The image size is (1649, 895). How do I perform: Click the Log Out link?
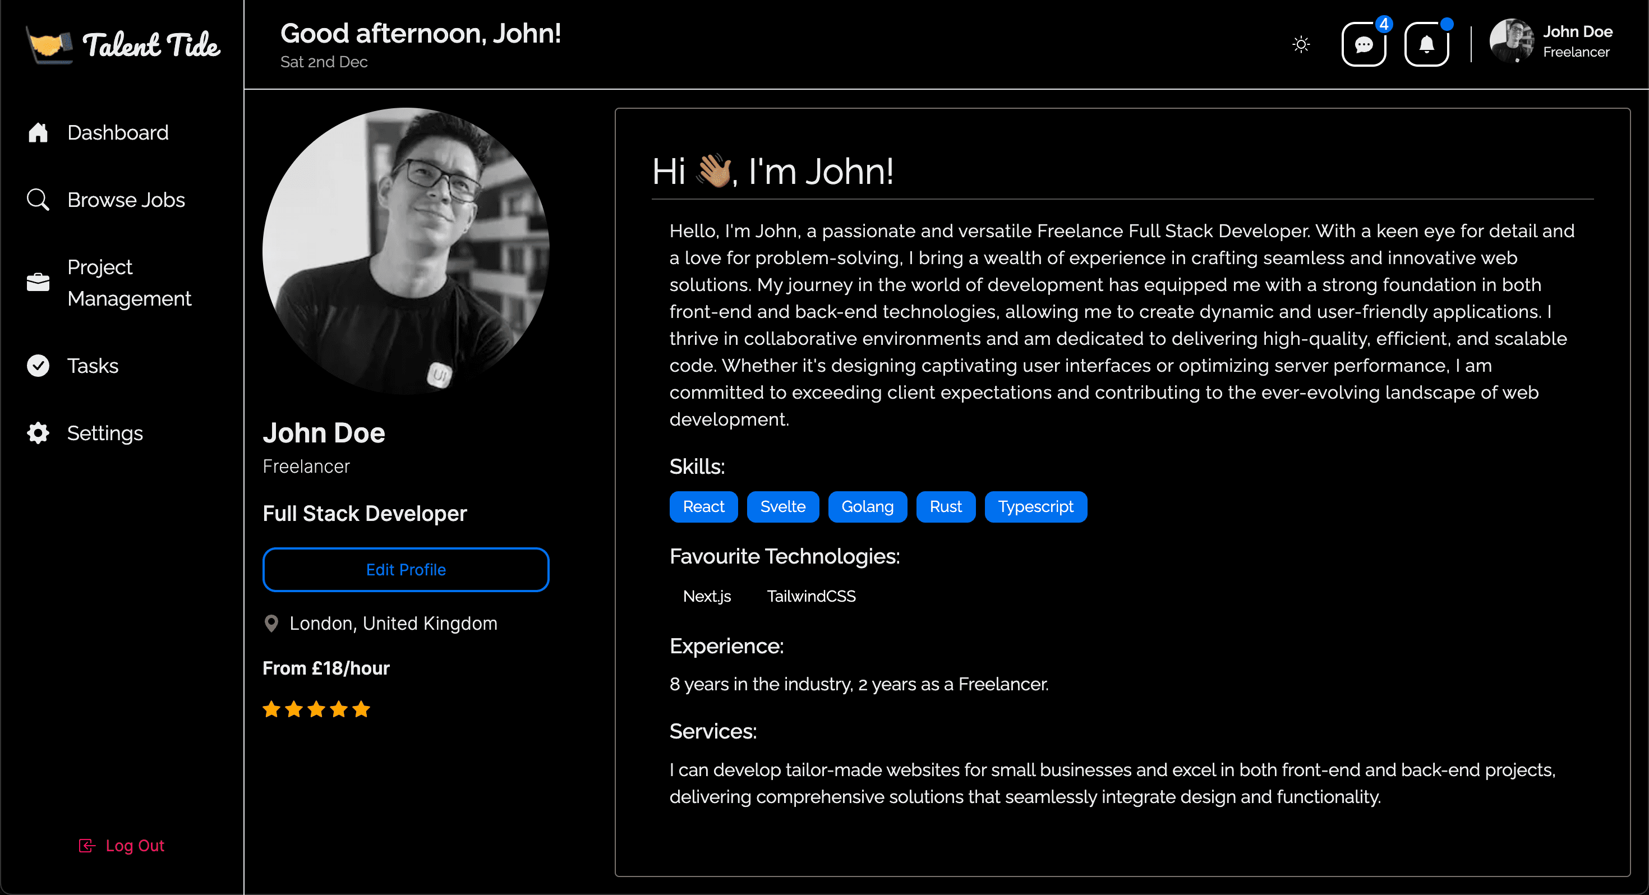tap(122, 846)
